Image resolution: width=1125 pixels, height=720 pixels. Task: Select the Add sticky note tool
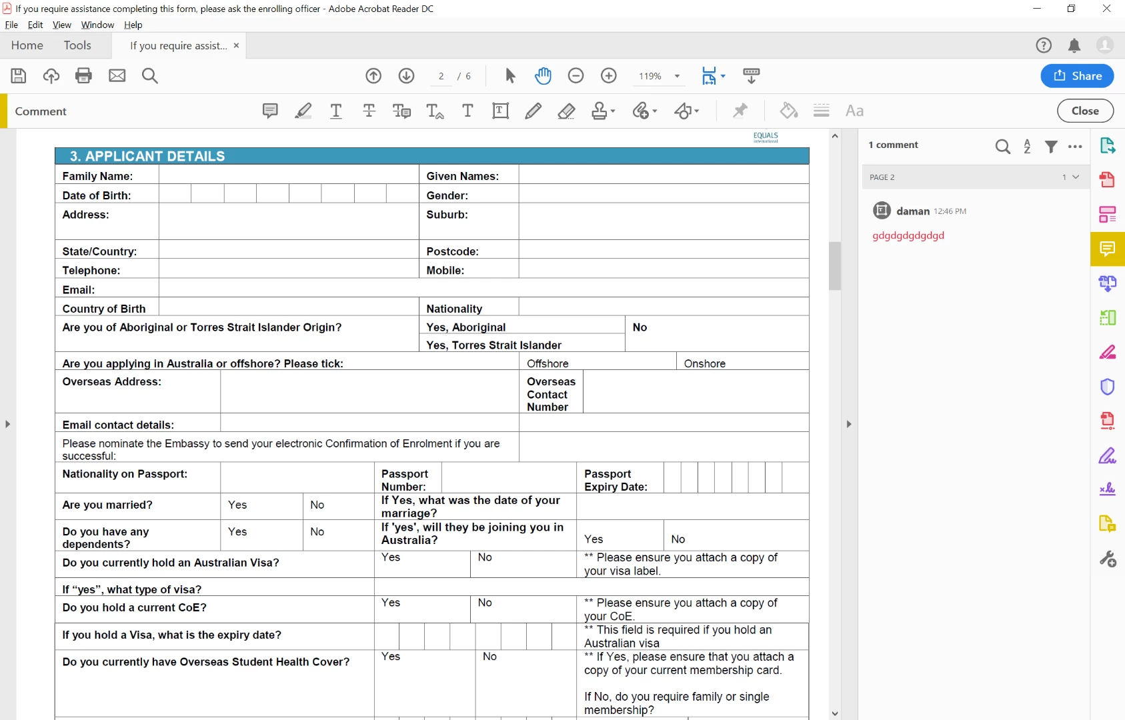[x=270, y=111]
